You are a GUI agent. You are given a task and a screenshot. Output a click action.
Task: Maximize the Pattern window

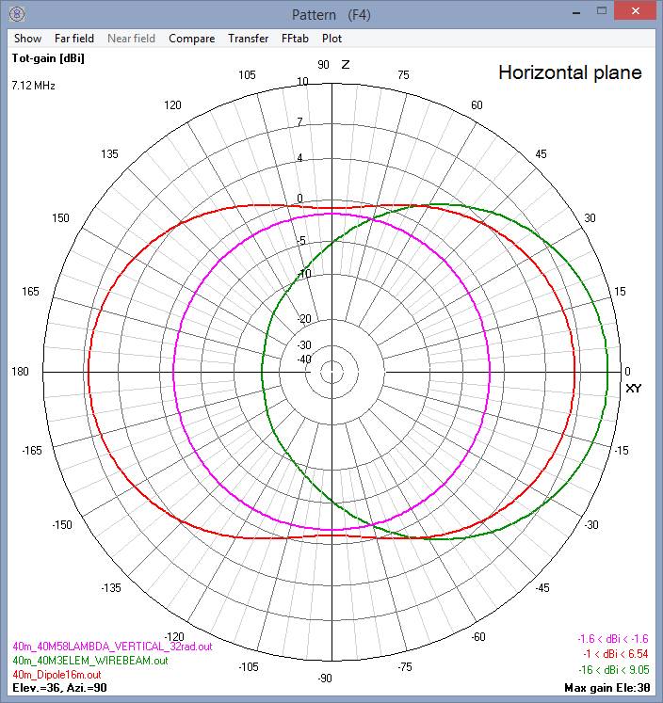602,11
